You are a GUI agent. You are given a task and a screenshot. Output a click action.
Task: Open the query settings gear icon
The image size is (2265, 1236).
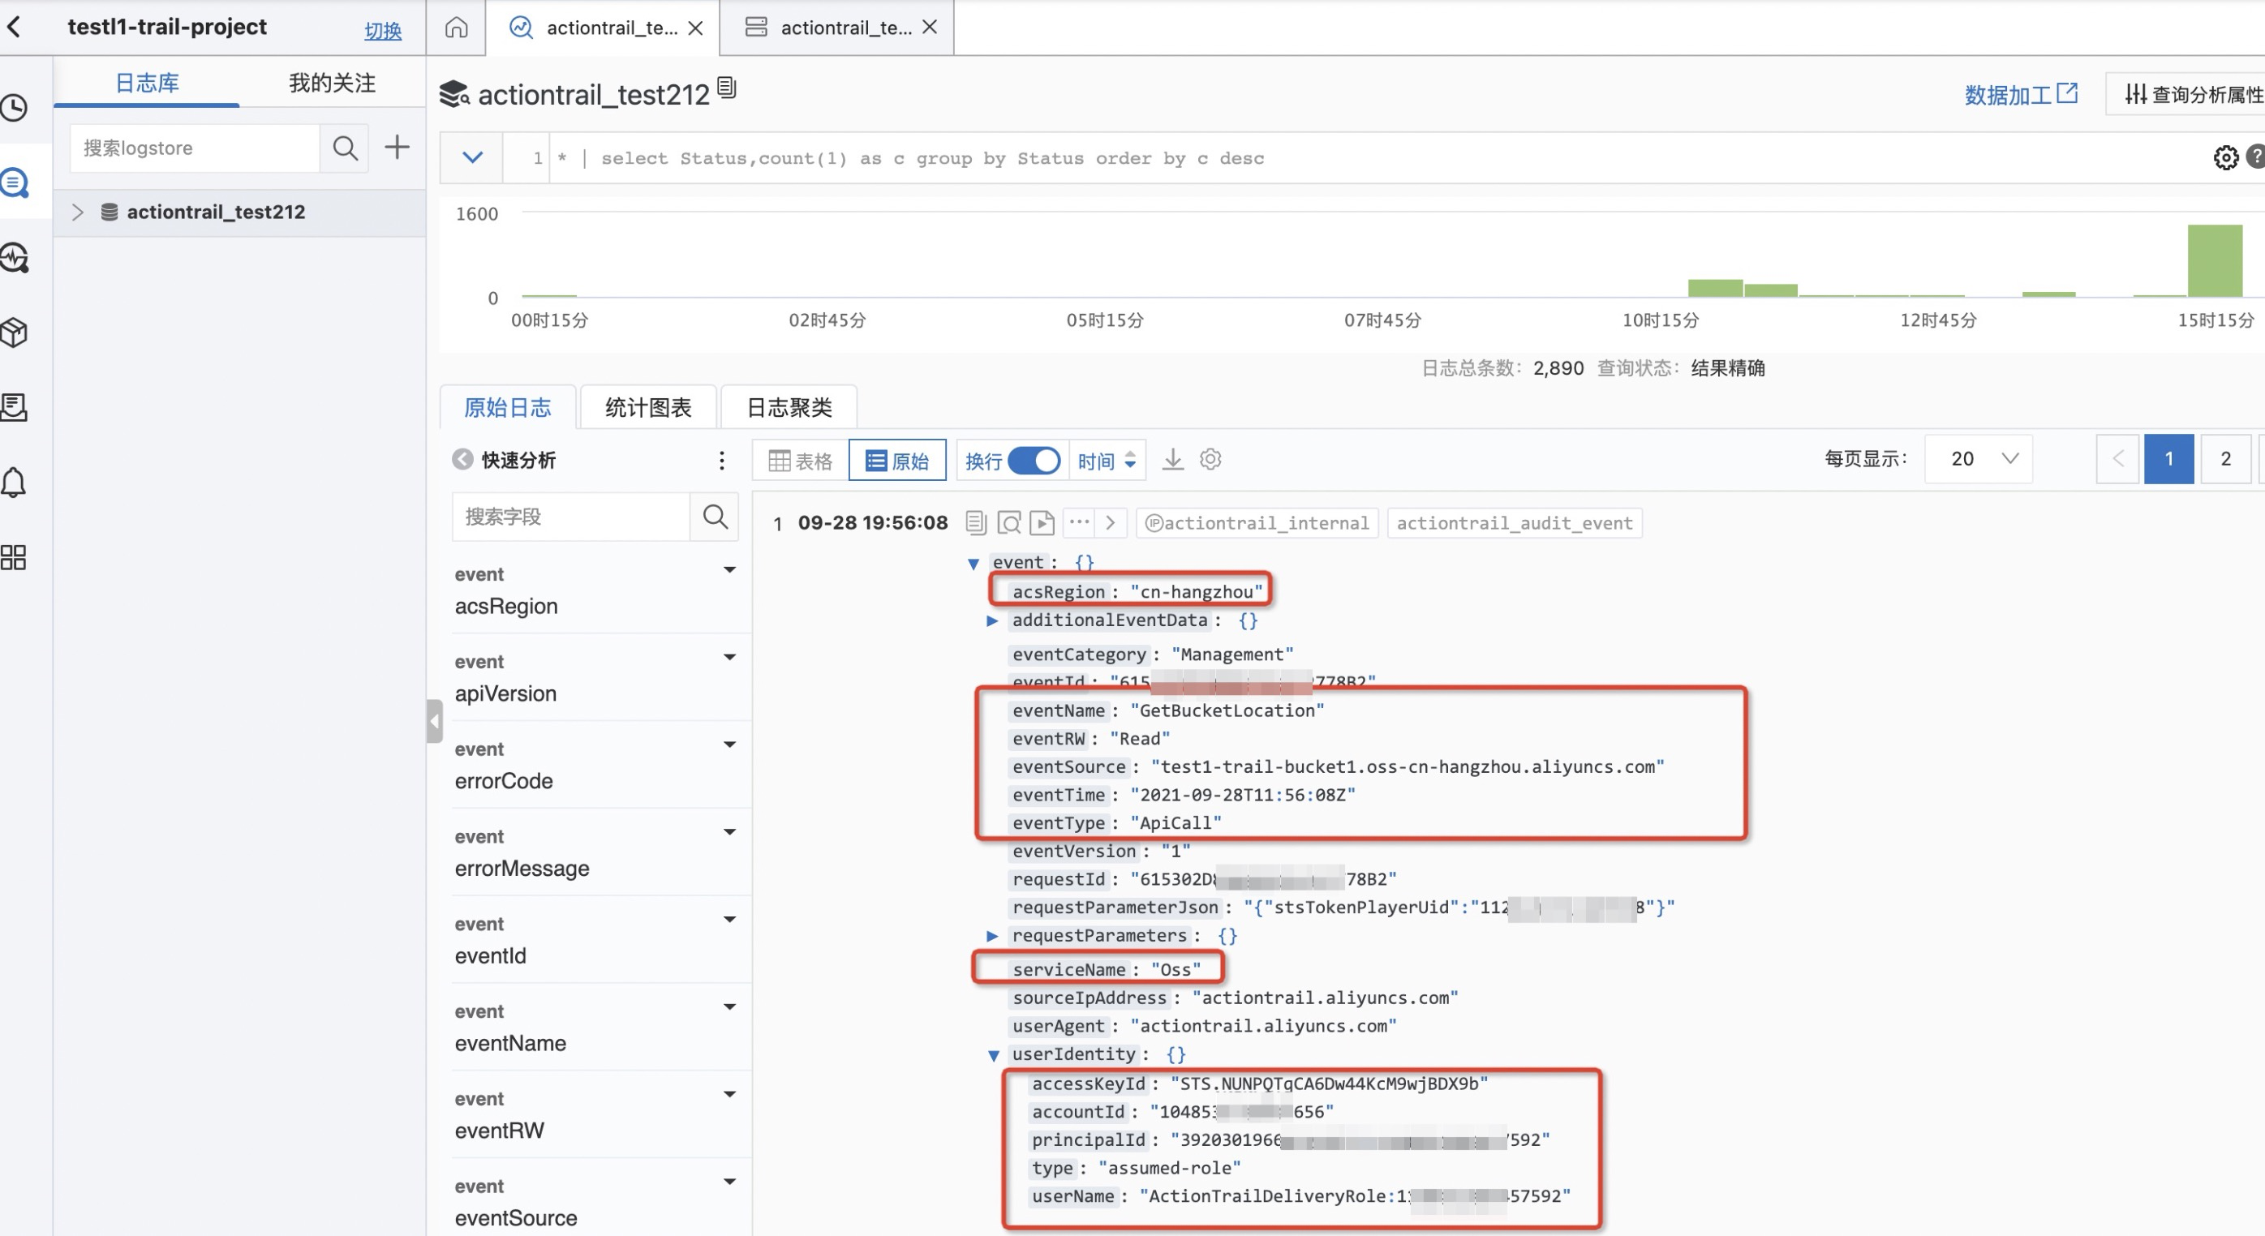(2225, 157)
